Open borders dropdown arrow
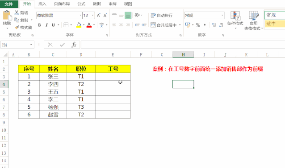 [x=71, y=25]
